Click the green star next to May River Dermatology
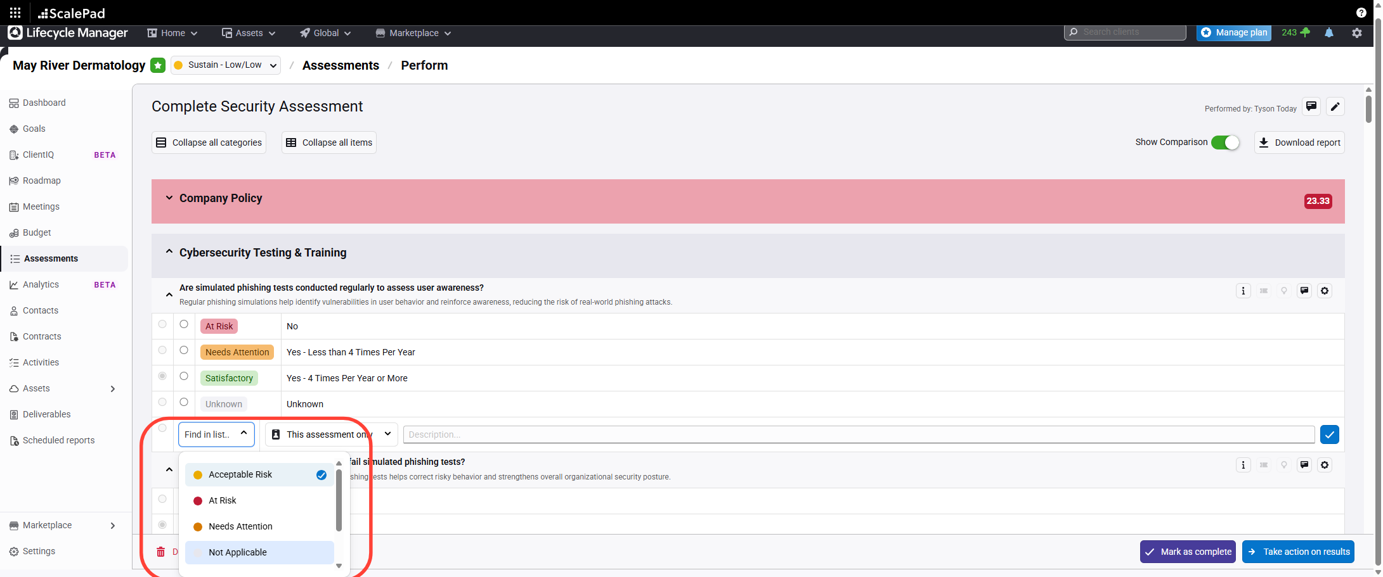This screenshot has width=1383, height=577. (158, 65)
